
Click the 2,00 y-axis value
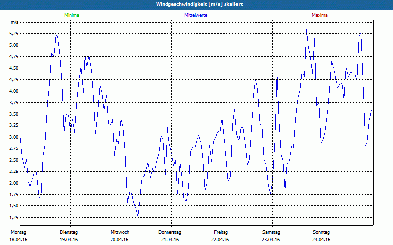pos(14,183)
